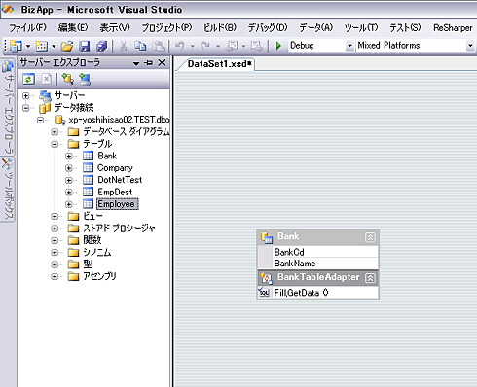Open the ReSharper menu
The height and width of the screenshot is (387, 477).
453,28
